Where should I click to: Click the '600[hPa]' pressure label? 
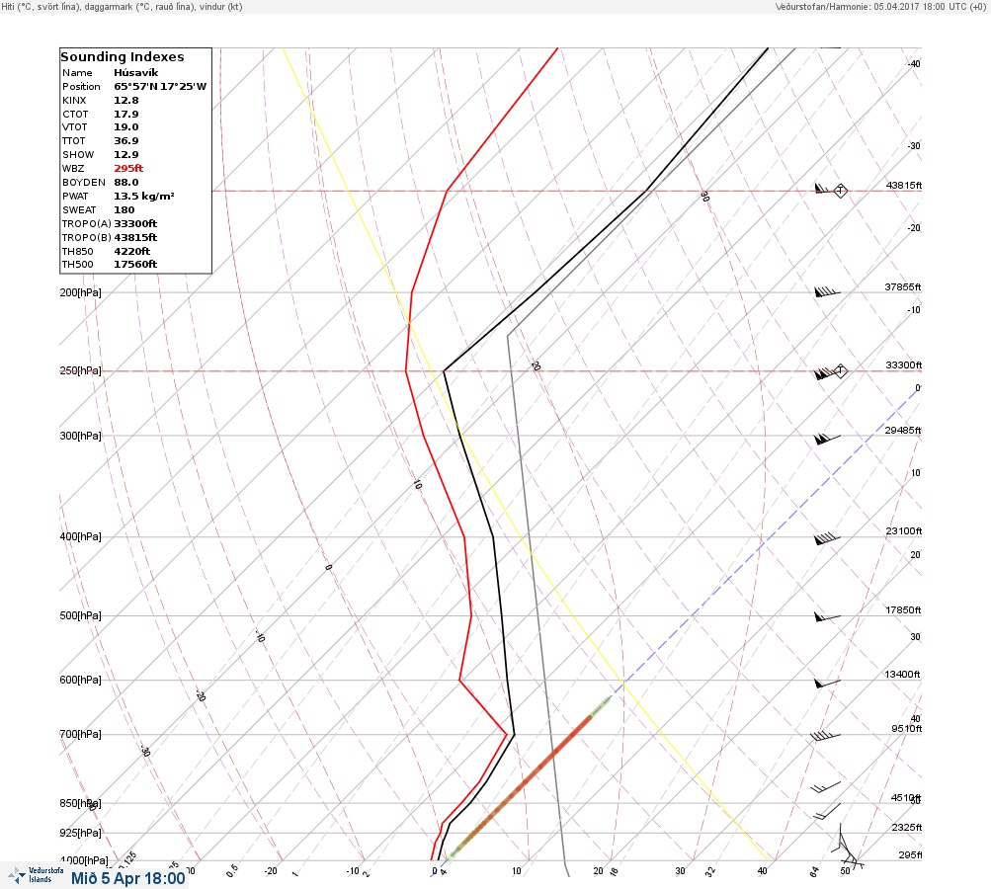80,680
